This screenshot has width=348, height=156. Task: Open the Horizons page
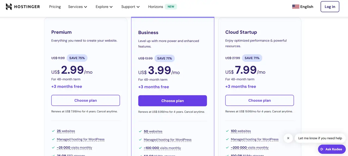click(x=156, y=6)
